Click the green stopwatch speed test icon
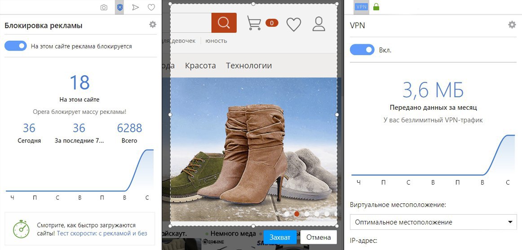The height and width of the screenshot is (250, 522). [22, 228]
